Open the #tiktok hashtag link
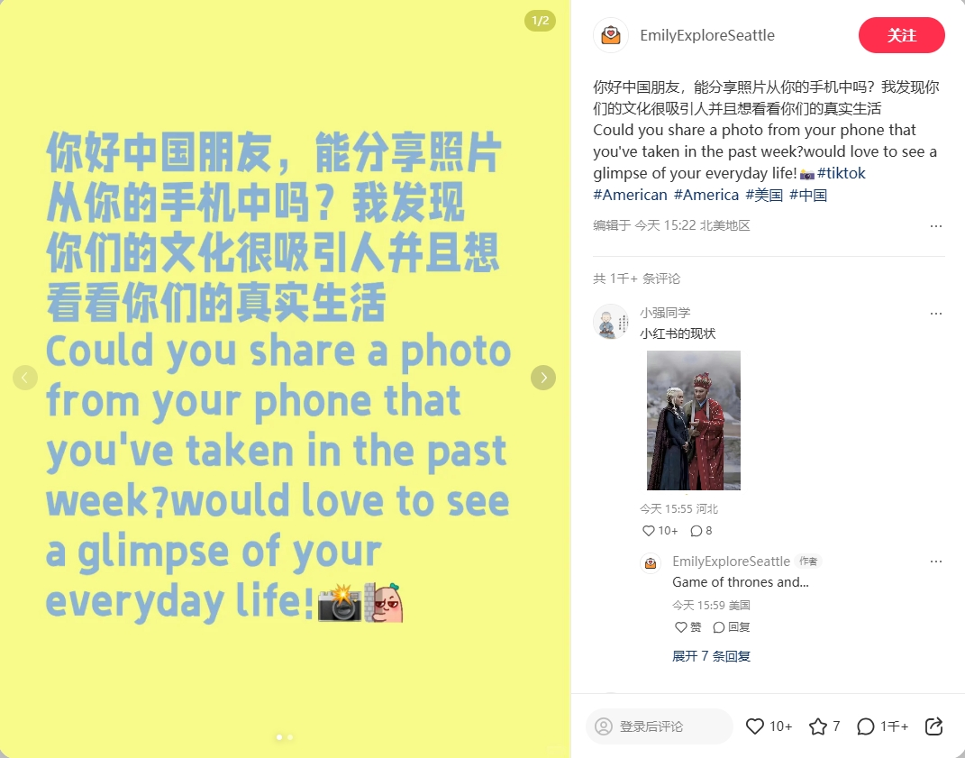Image resolution: width=965 pixels, height=758 pixels. click(x=841, y=174)
